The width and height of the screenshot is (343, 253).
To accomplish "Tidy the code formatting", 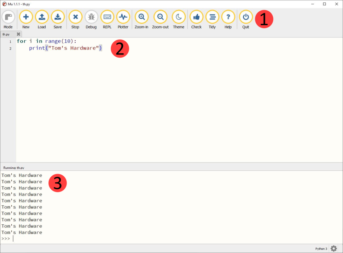I will pyautogui.click(x=212, y=19).
